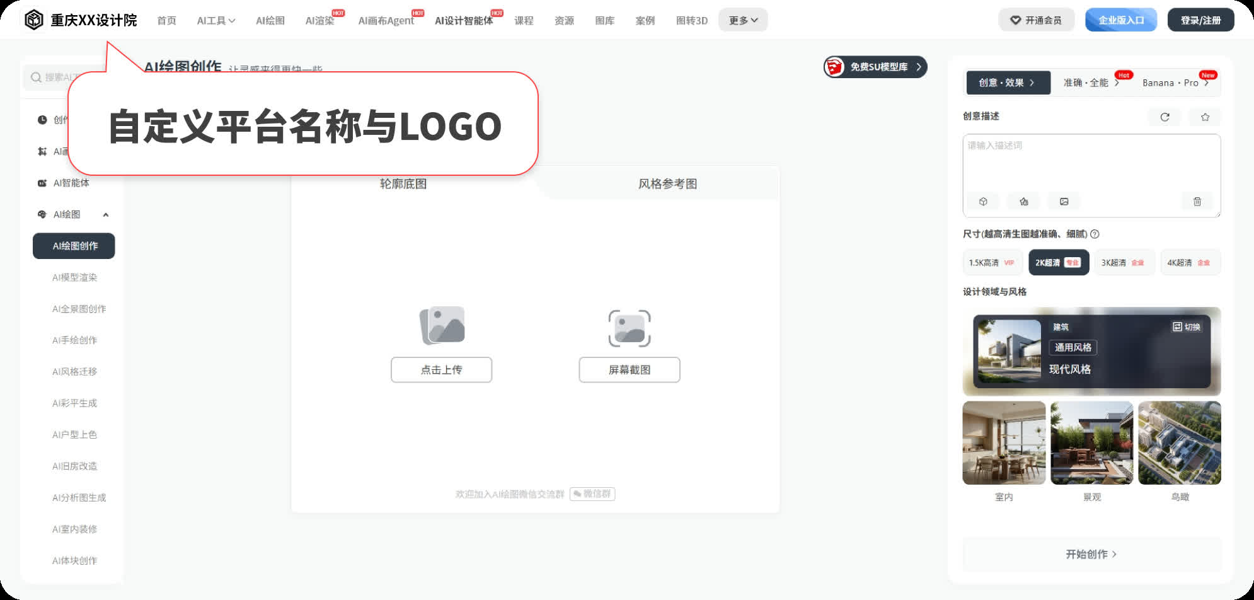The image size is (1254, 600).
Task: Click the 屏幕截图 button
Action: tap(630, 370)
